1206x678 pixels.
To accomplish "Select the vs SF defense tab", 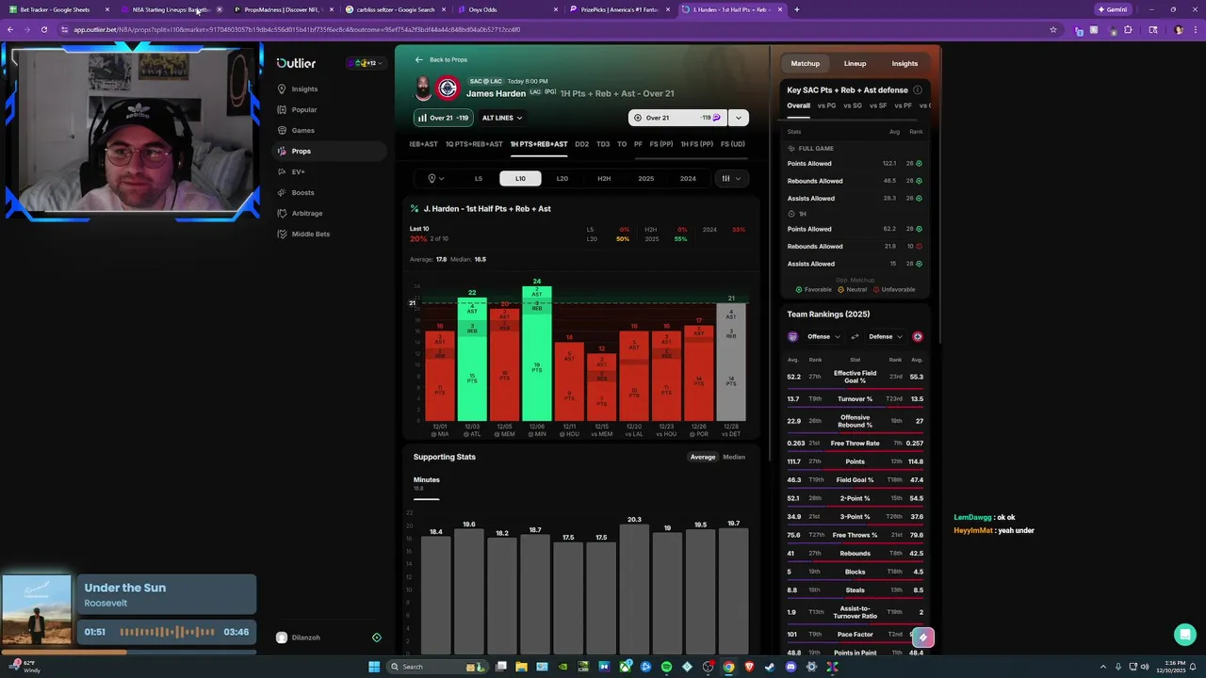I will coord(878,105).
